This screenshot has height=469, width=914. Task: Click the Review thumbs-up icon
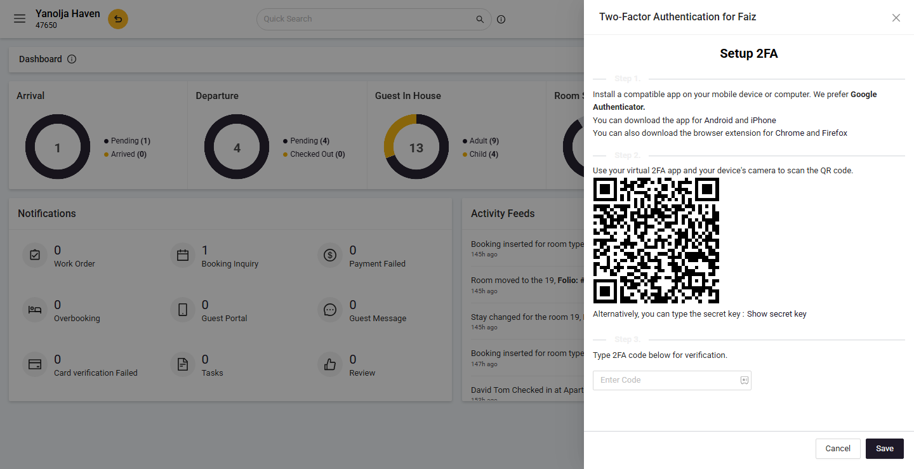click(x=330, y=364)
